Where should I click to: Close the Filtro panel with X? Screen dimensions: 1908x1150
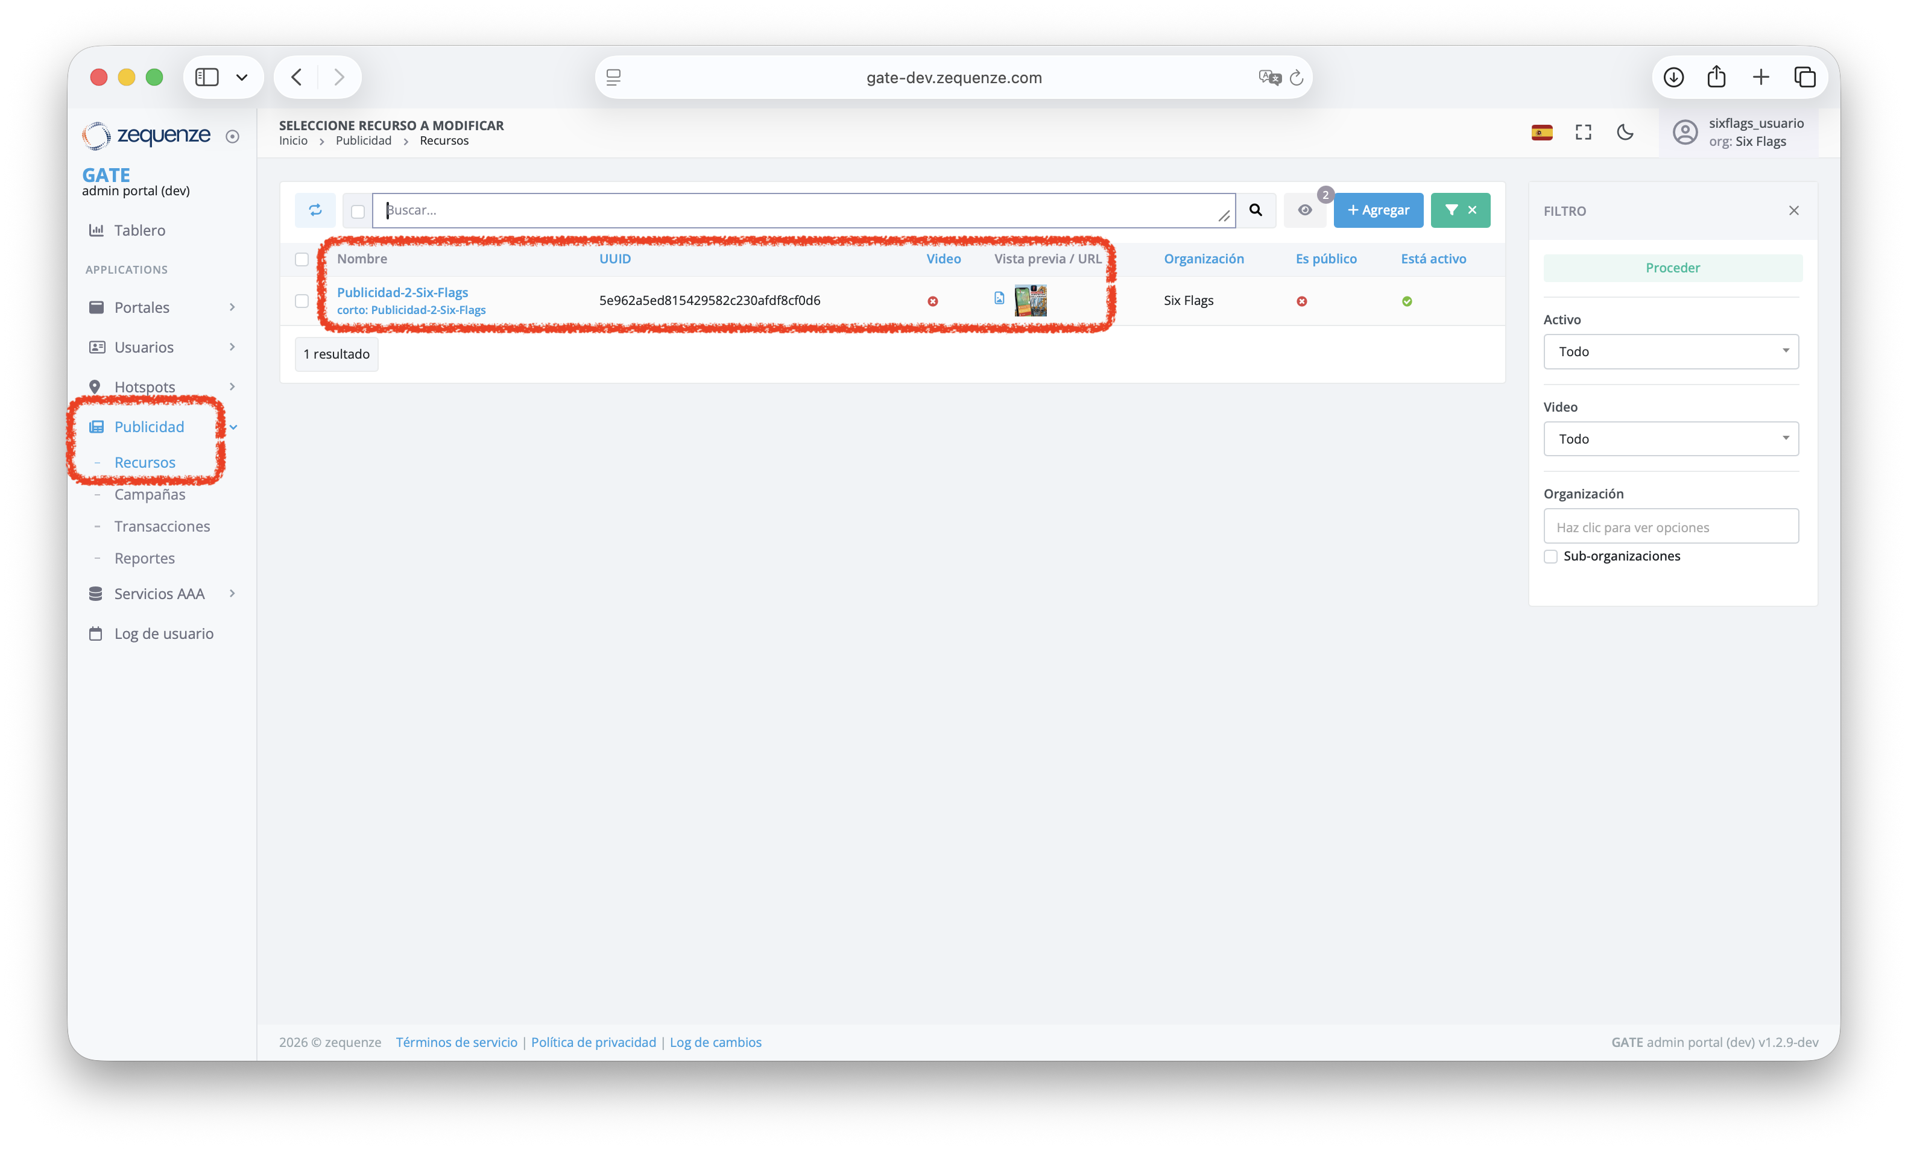coord(1793,210)
